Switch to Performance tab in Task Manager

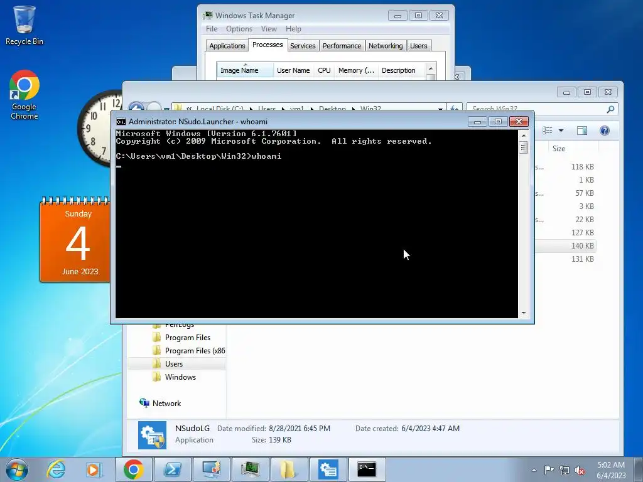click(342, 46)
